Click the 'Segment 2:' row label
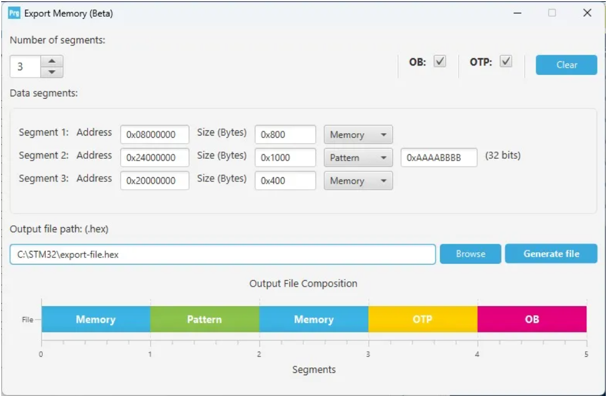607x396 pixels. pyautogui.click(x=44, y=155)
